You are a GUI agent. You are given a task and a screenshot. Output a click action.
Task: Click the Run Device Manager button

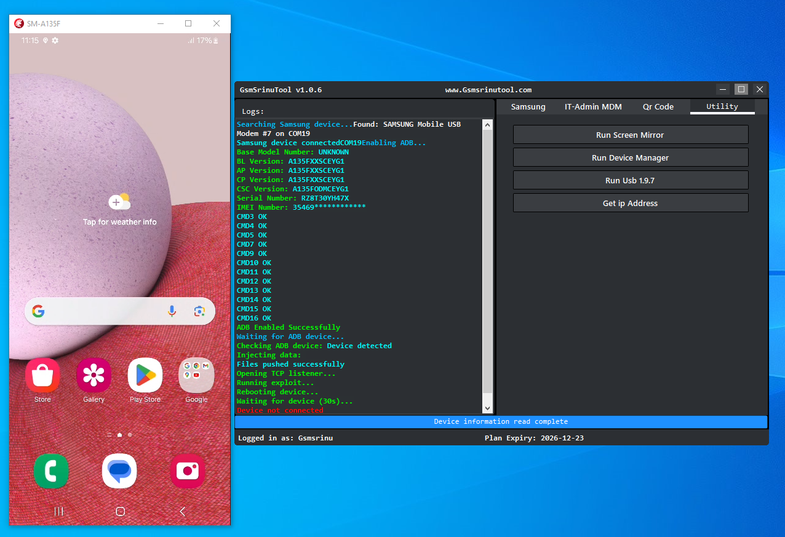pyautogui.click(x=630, y=157)
